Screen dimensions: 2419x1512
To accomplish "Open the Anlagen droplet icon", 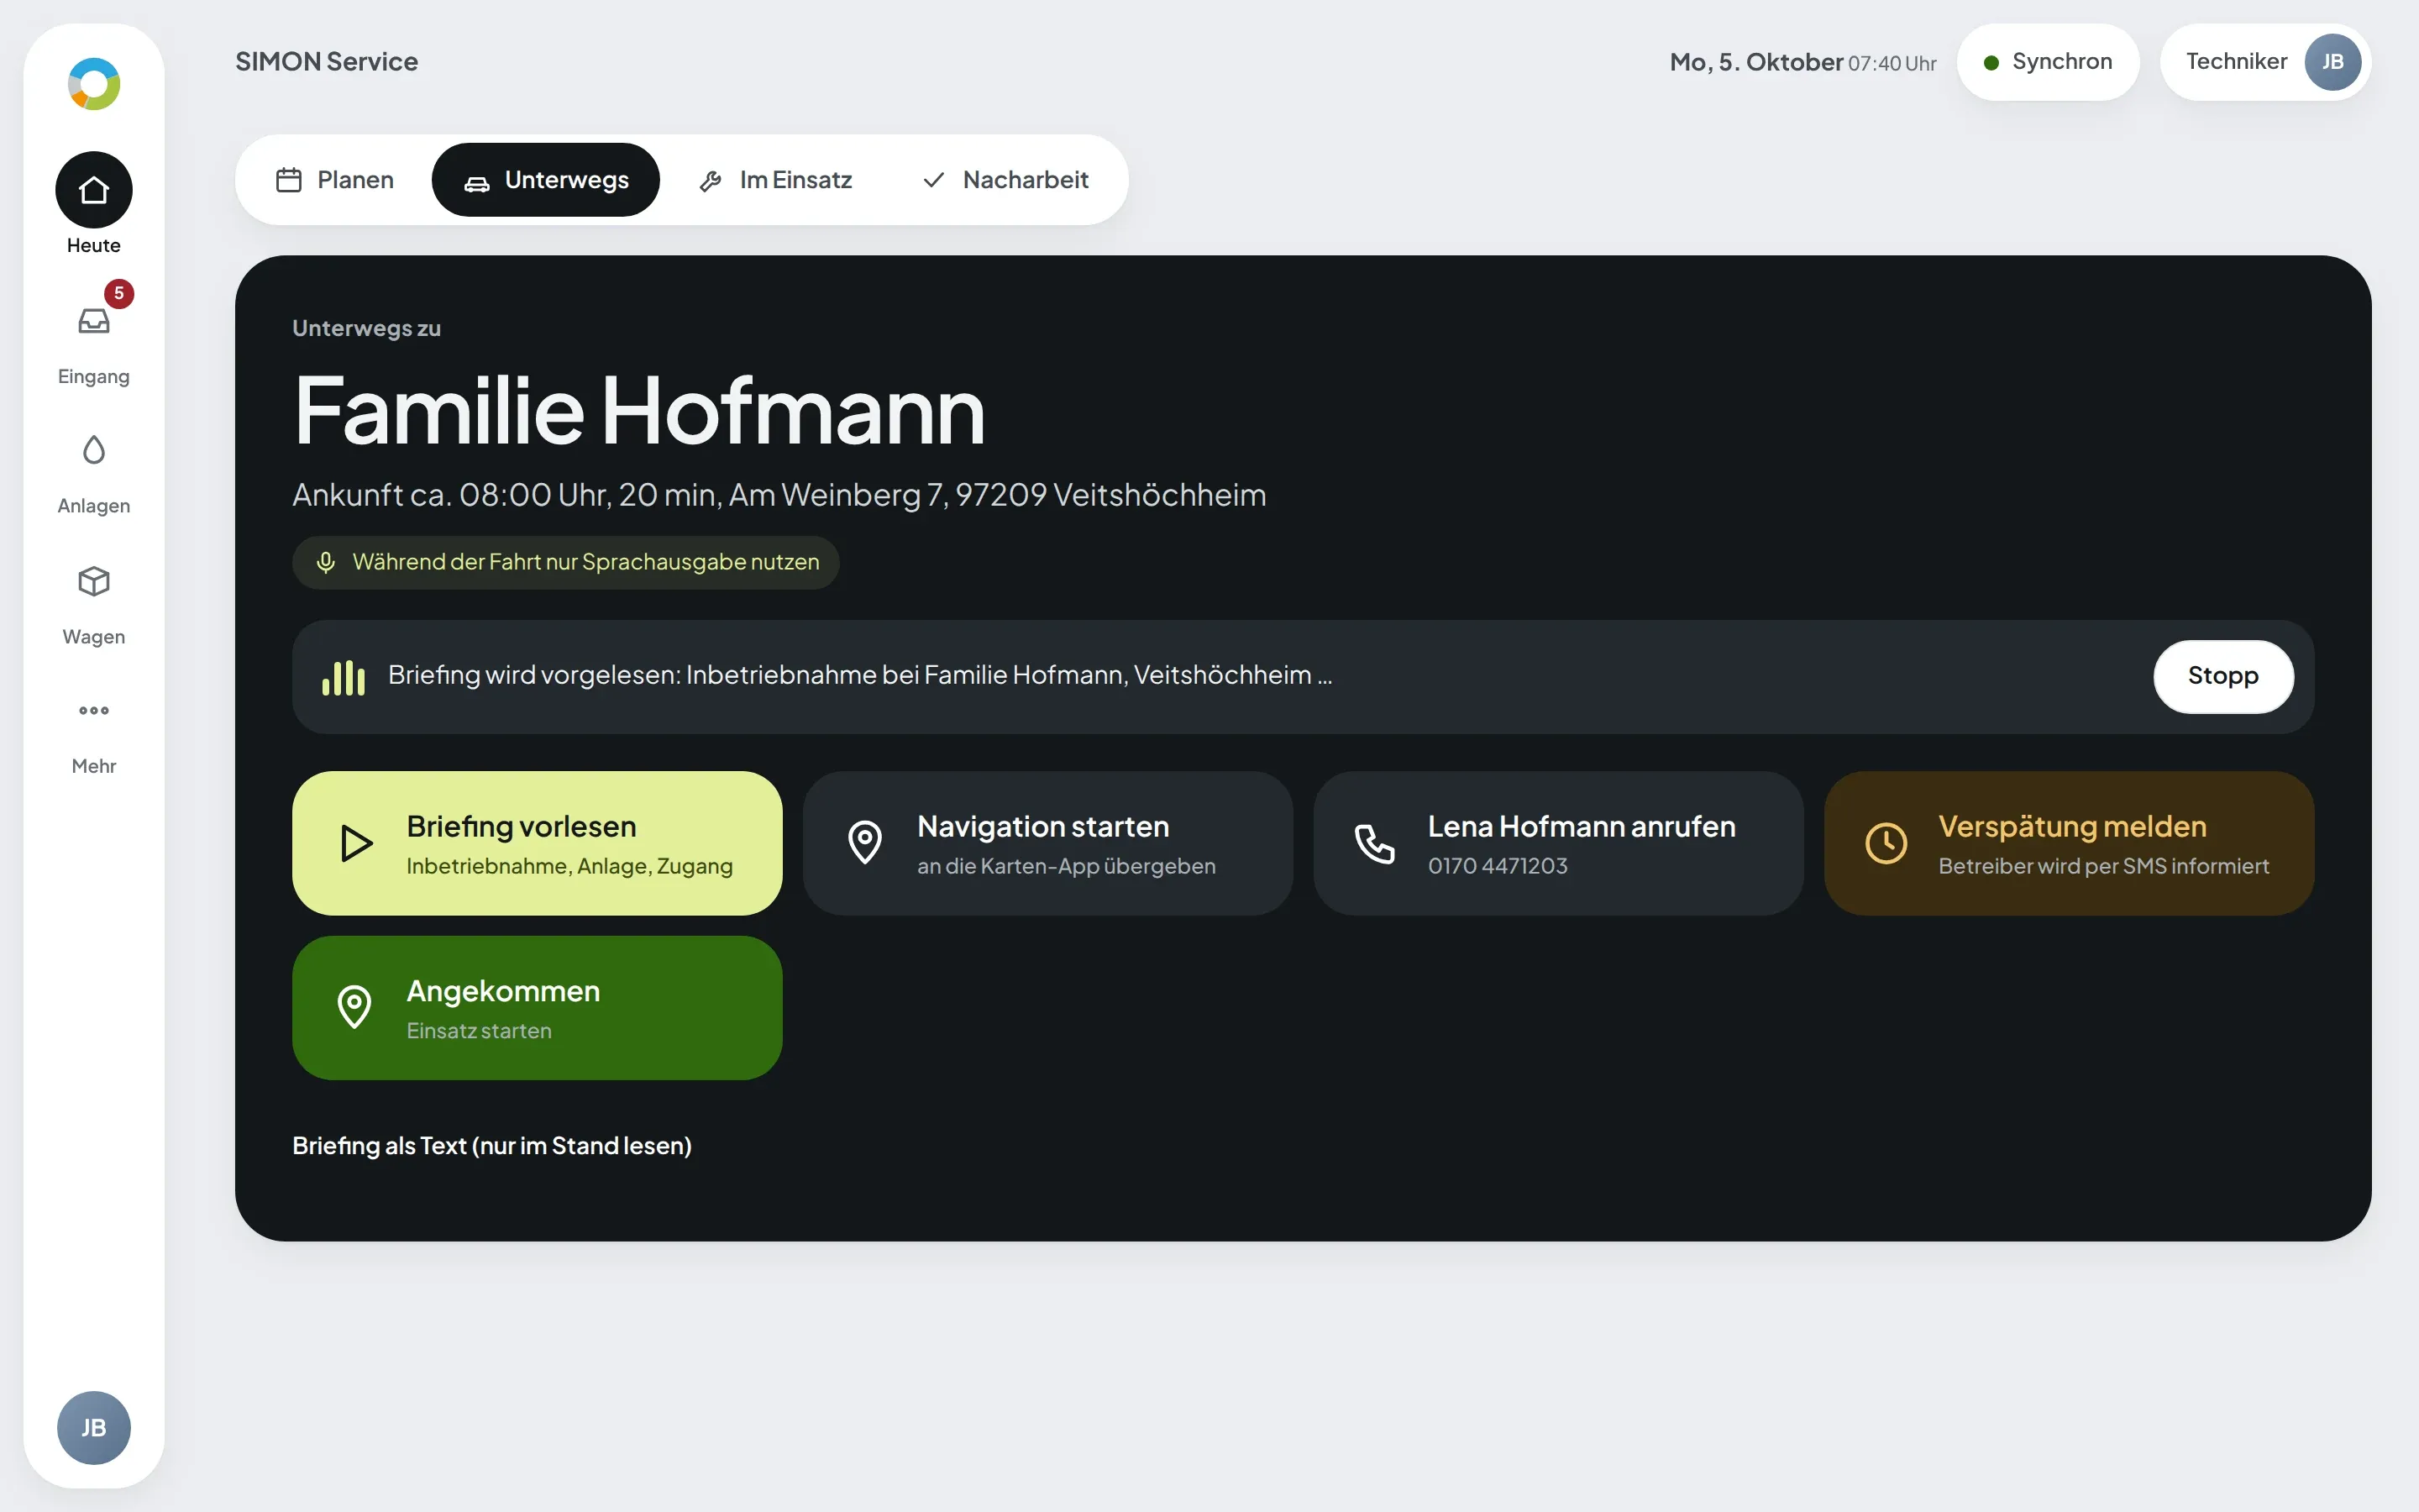I will tap(94, 450).
